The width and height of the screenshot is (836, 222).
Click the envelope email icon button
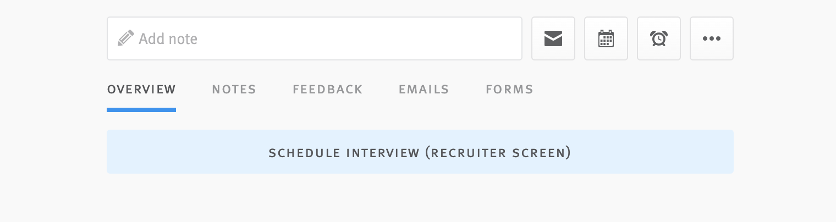click(x=553, y=38)
